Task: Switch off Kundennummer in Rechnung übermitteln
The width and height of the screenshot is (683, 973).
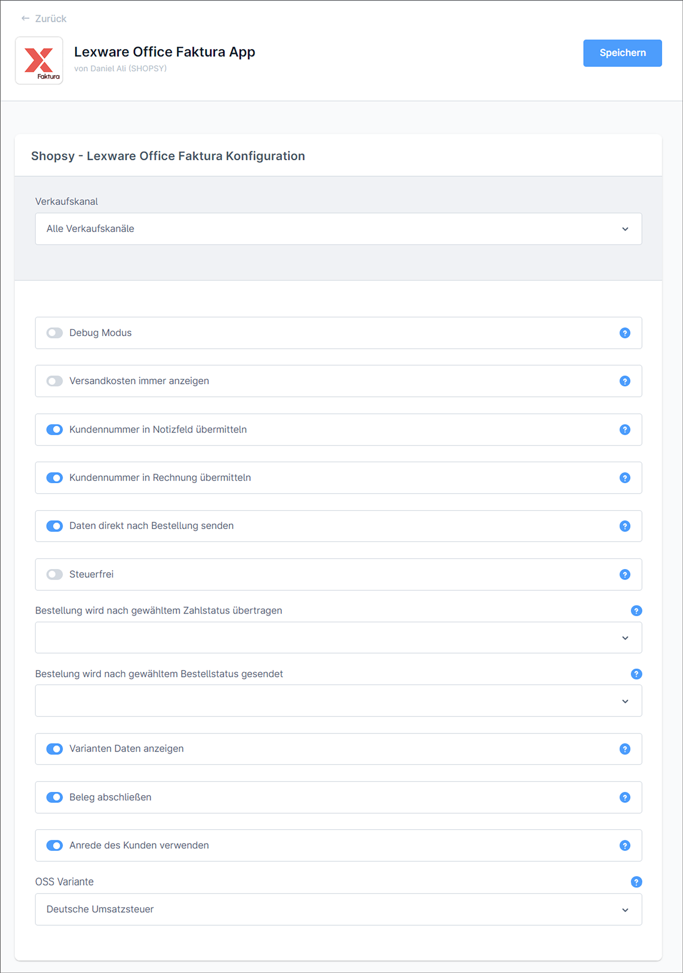Action: pyautogui.click(x=55, y=478)
